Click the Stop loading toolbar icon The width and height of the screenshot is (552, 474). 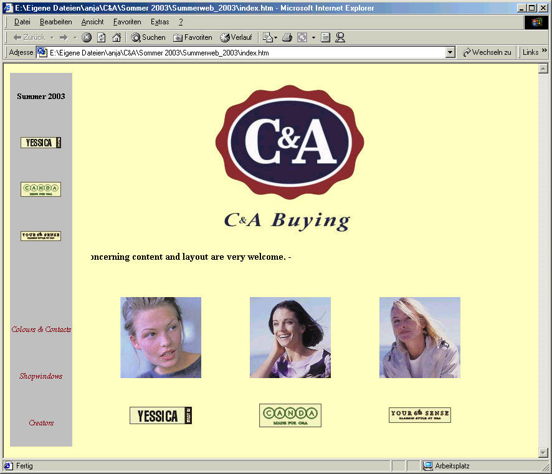pyautogui.click(x=87, y=37)
